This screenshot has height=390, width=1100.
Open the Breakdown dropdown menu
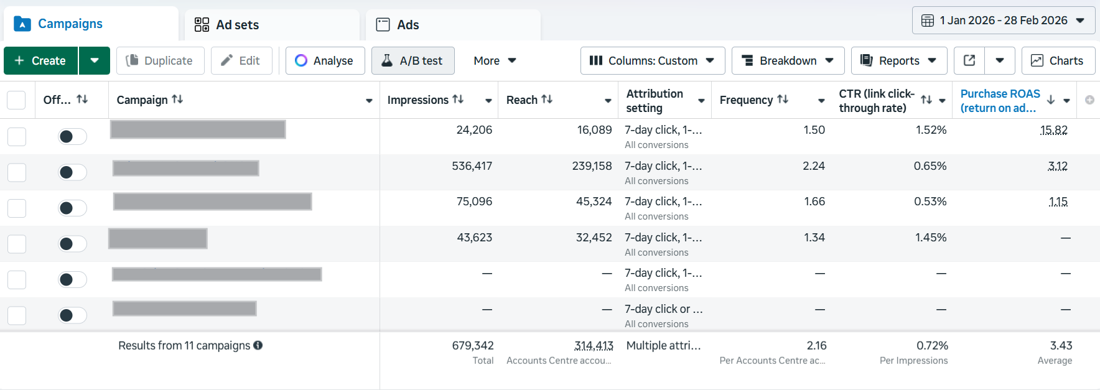tap(788, 60)
